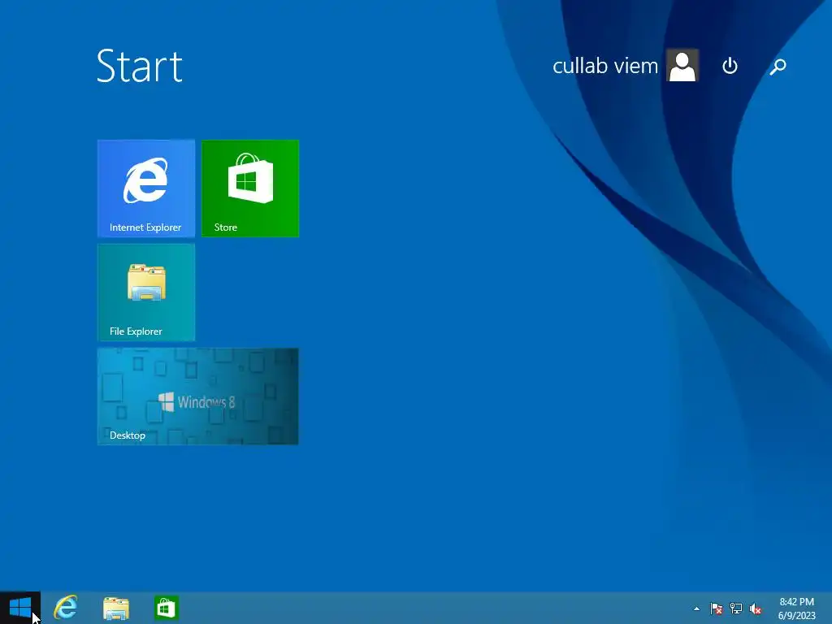Click the network status tray icon
Screen dimensions: 832x624
(x=736, y=609)
